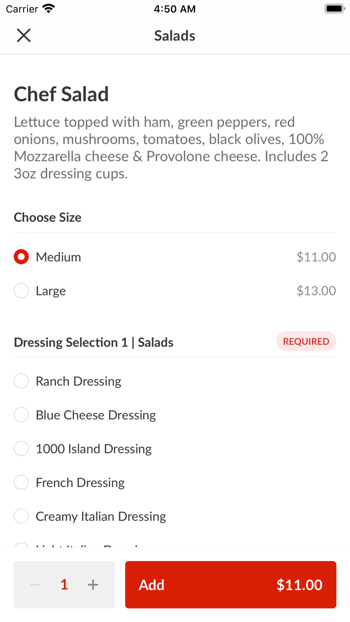Tap the Wi-Fi icon in status bar
This screenshot has height=622, width=350.
[47, 8]
